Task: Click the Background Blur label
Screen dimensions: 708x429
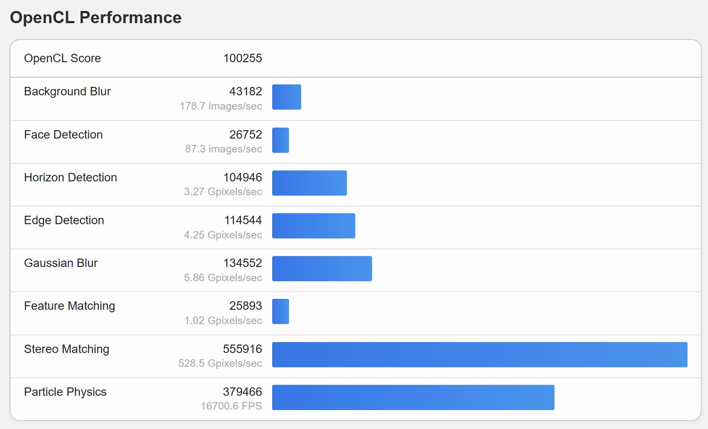Action: 67,91
